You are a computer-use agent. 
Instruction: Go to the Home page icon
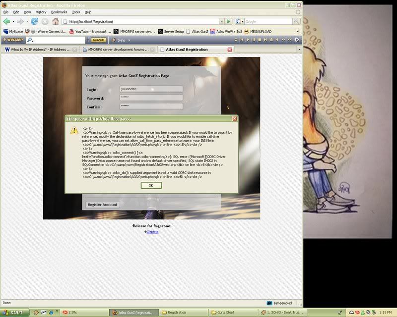click(x=56, y=21)
